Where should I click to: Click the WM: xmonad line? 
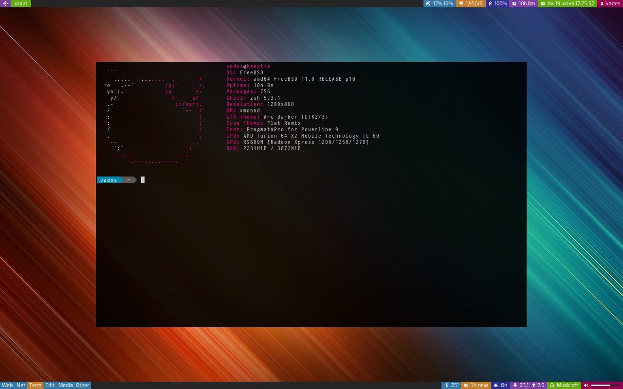point(243,110)
